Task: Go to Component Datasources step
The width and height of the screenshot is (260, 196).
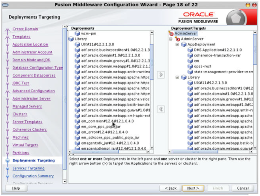Action: (34, 75)
